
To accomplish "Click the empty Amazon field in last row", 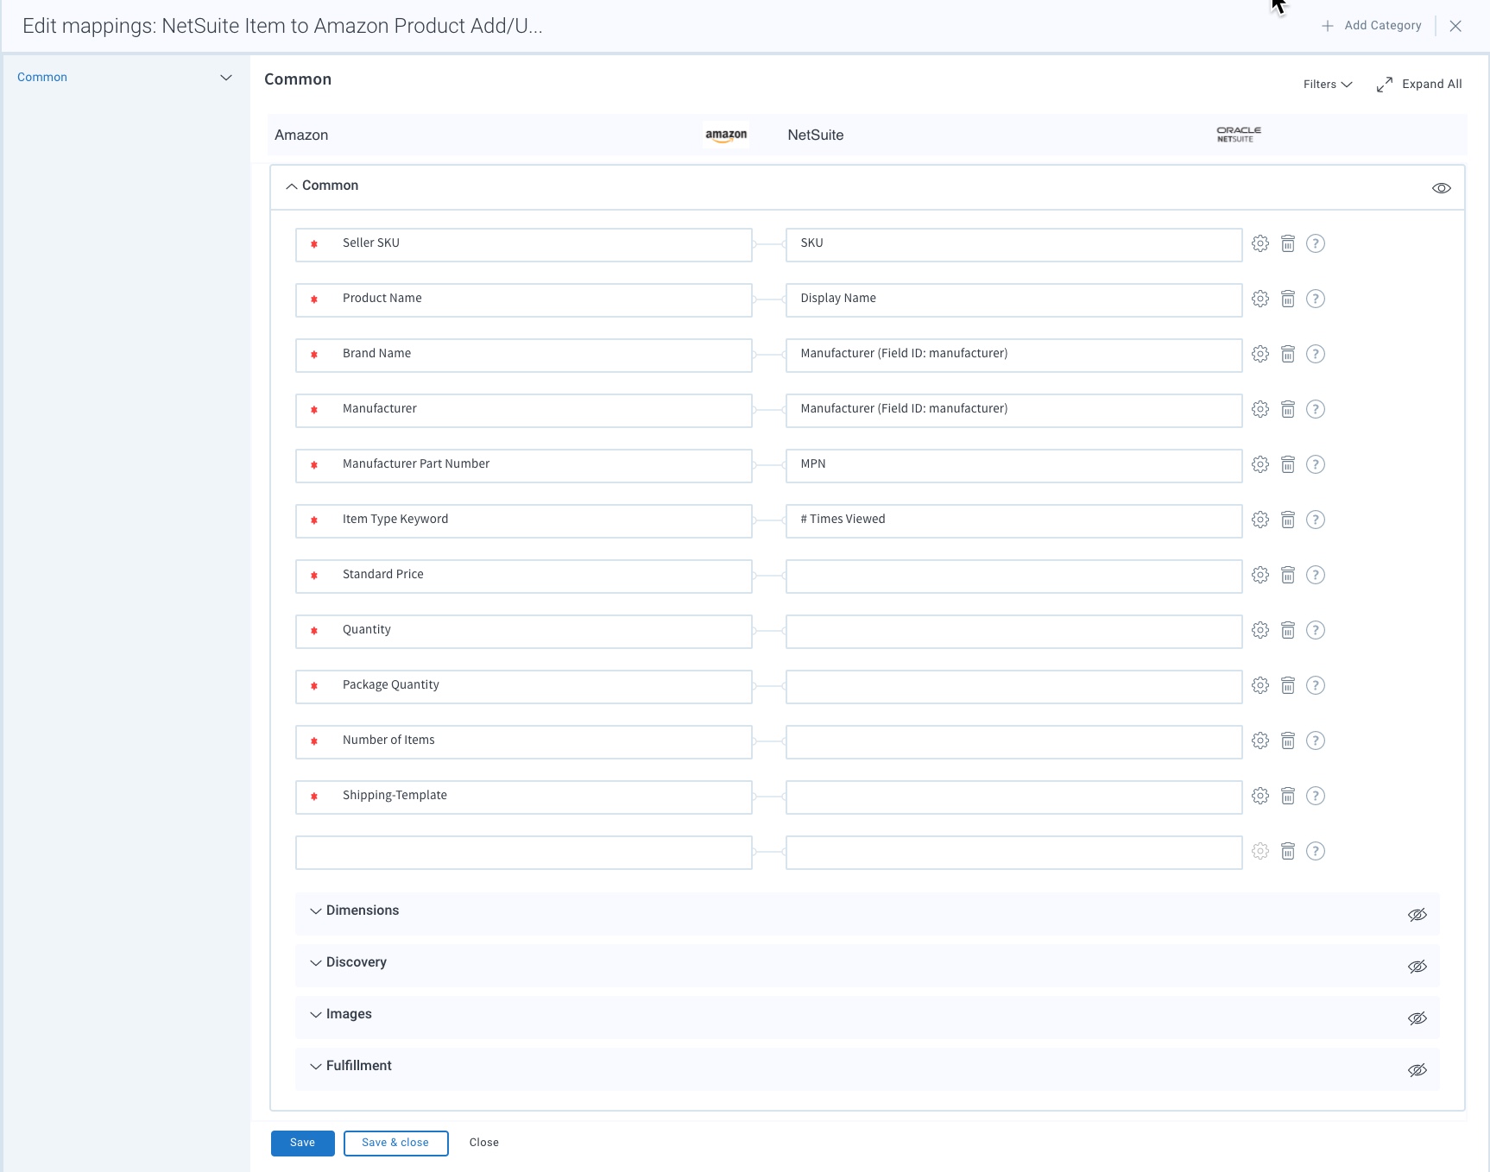I will coord(523,853).
